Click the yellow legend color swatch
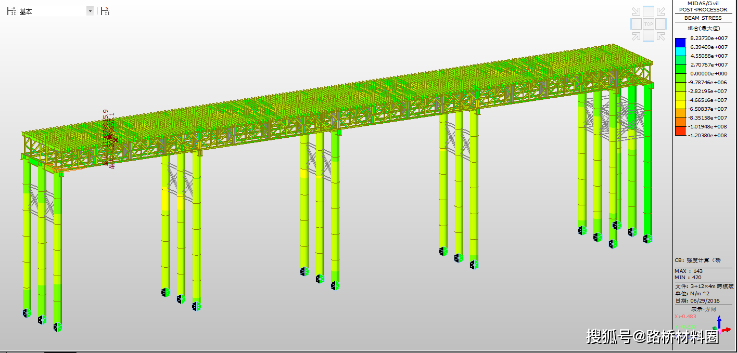Screen dimensions: 737x353 pos(680,104)
